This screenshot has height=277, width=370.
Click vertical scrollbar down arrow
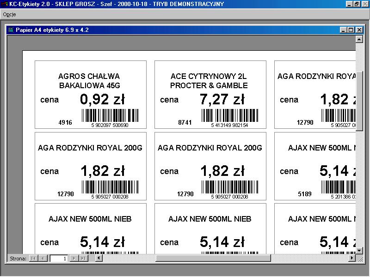coord(359,250)
